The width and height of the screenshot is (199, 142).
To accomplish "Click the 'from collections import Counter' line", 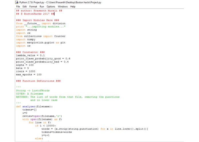I will click(41, 36).
